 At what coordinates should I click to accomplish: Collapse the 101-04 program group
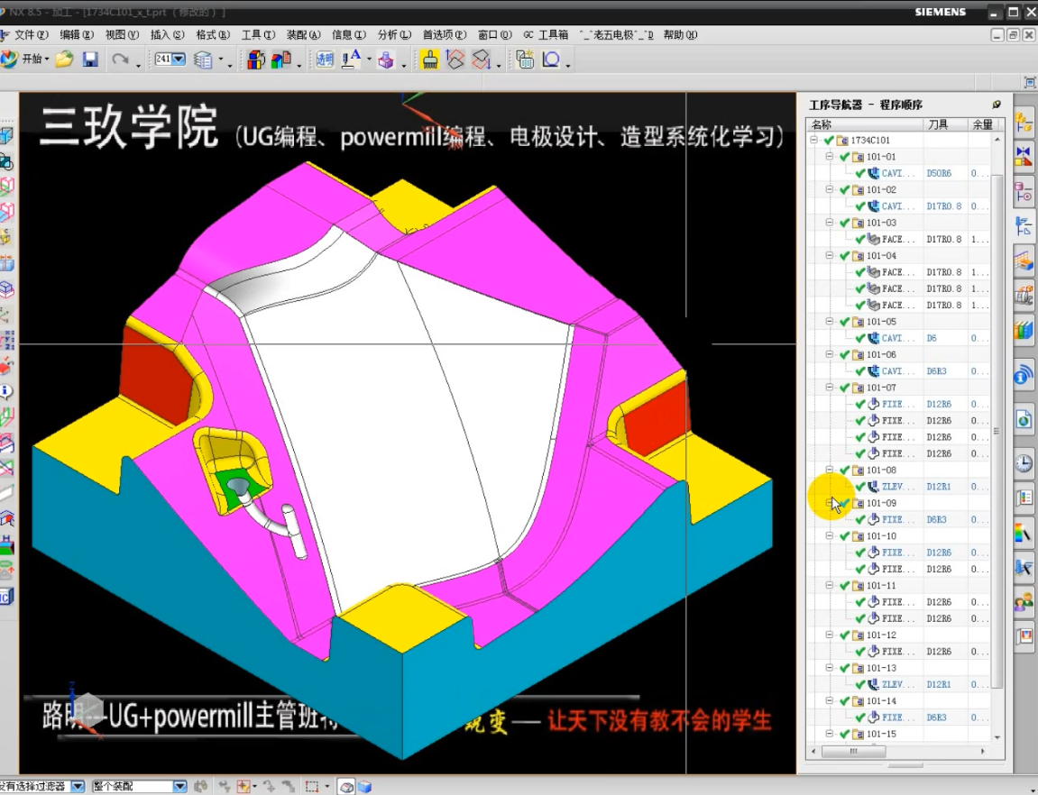pyautogui.click(x=830, y=255)
